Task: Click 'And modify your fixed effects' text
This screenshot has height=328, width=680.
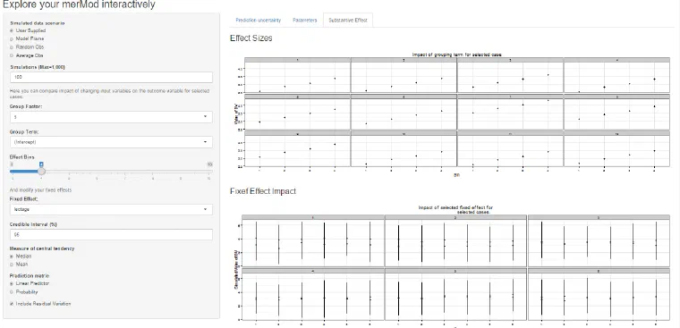Action: [x=41, y=190]
